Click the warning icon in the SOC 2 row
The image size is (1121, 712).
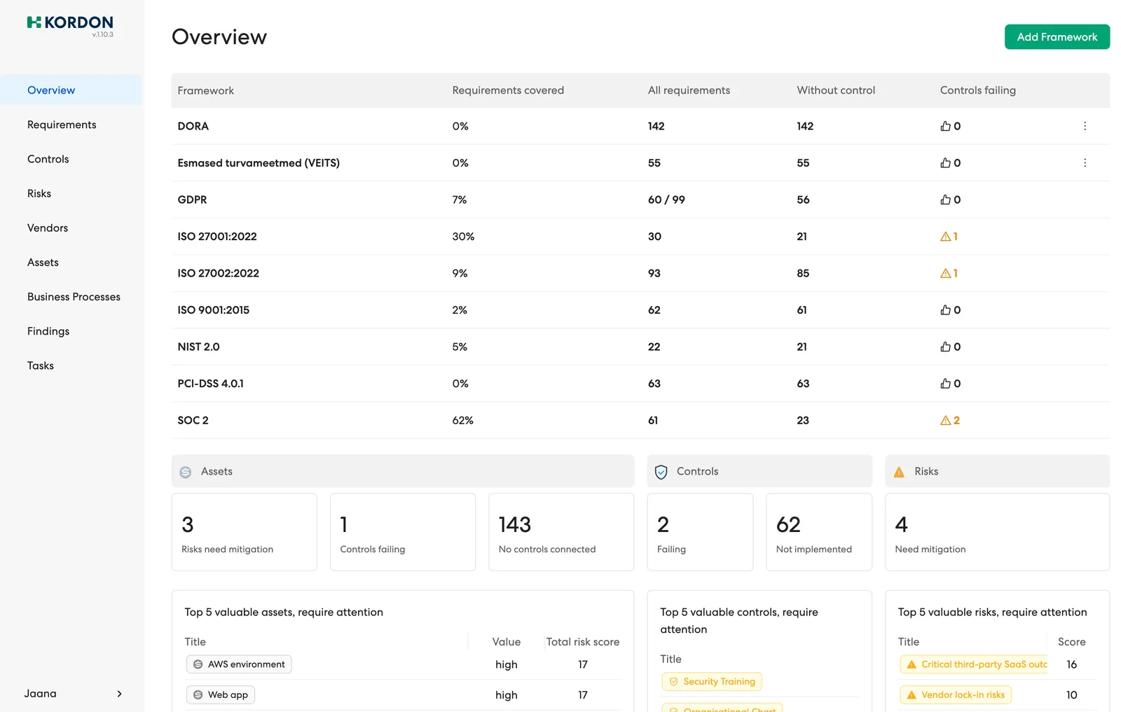pyautogui.click(x=945, y=420)
